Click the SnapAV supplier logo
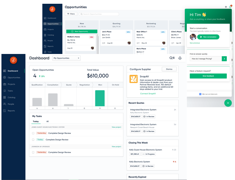Screen dimensions: 235x180 (134, 79)
